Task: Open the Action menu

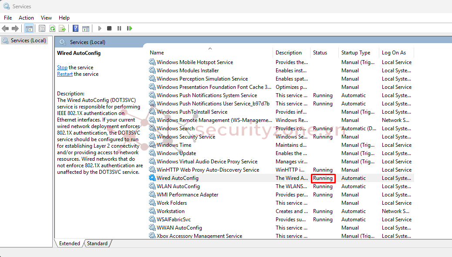Action: 26,18
